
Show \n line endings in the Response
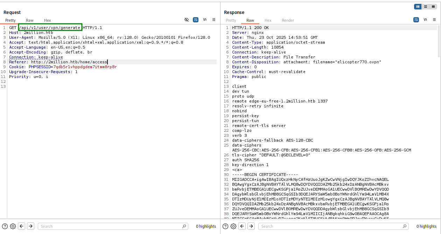pyautogui.click(x=425, y=20)
